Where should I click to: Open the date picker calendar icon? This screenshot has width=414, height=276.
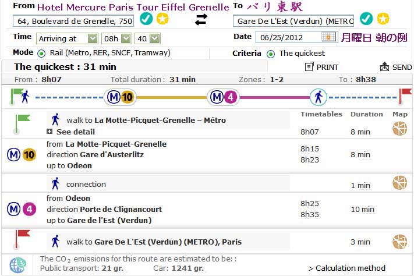328,37
